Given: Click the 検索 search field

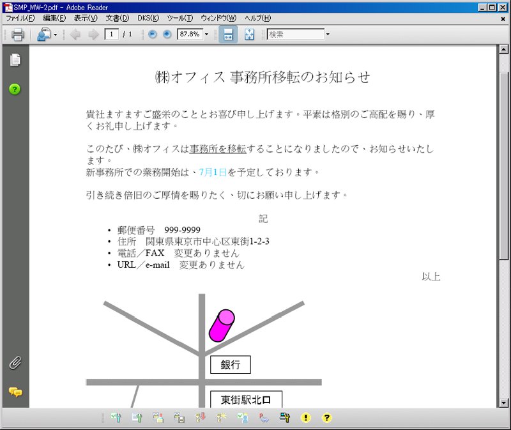Looking at the screenshot, I should point(296,34).
